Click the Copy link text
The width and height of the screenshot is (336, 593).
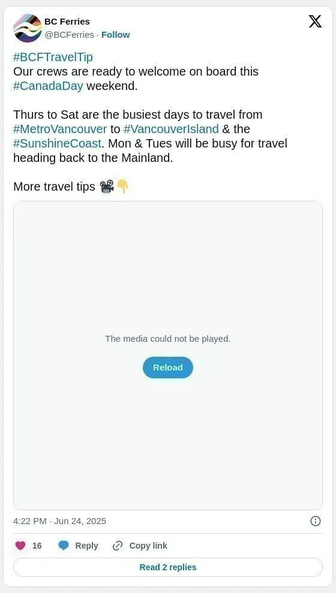coord(148,546)
